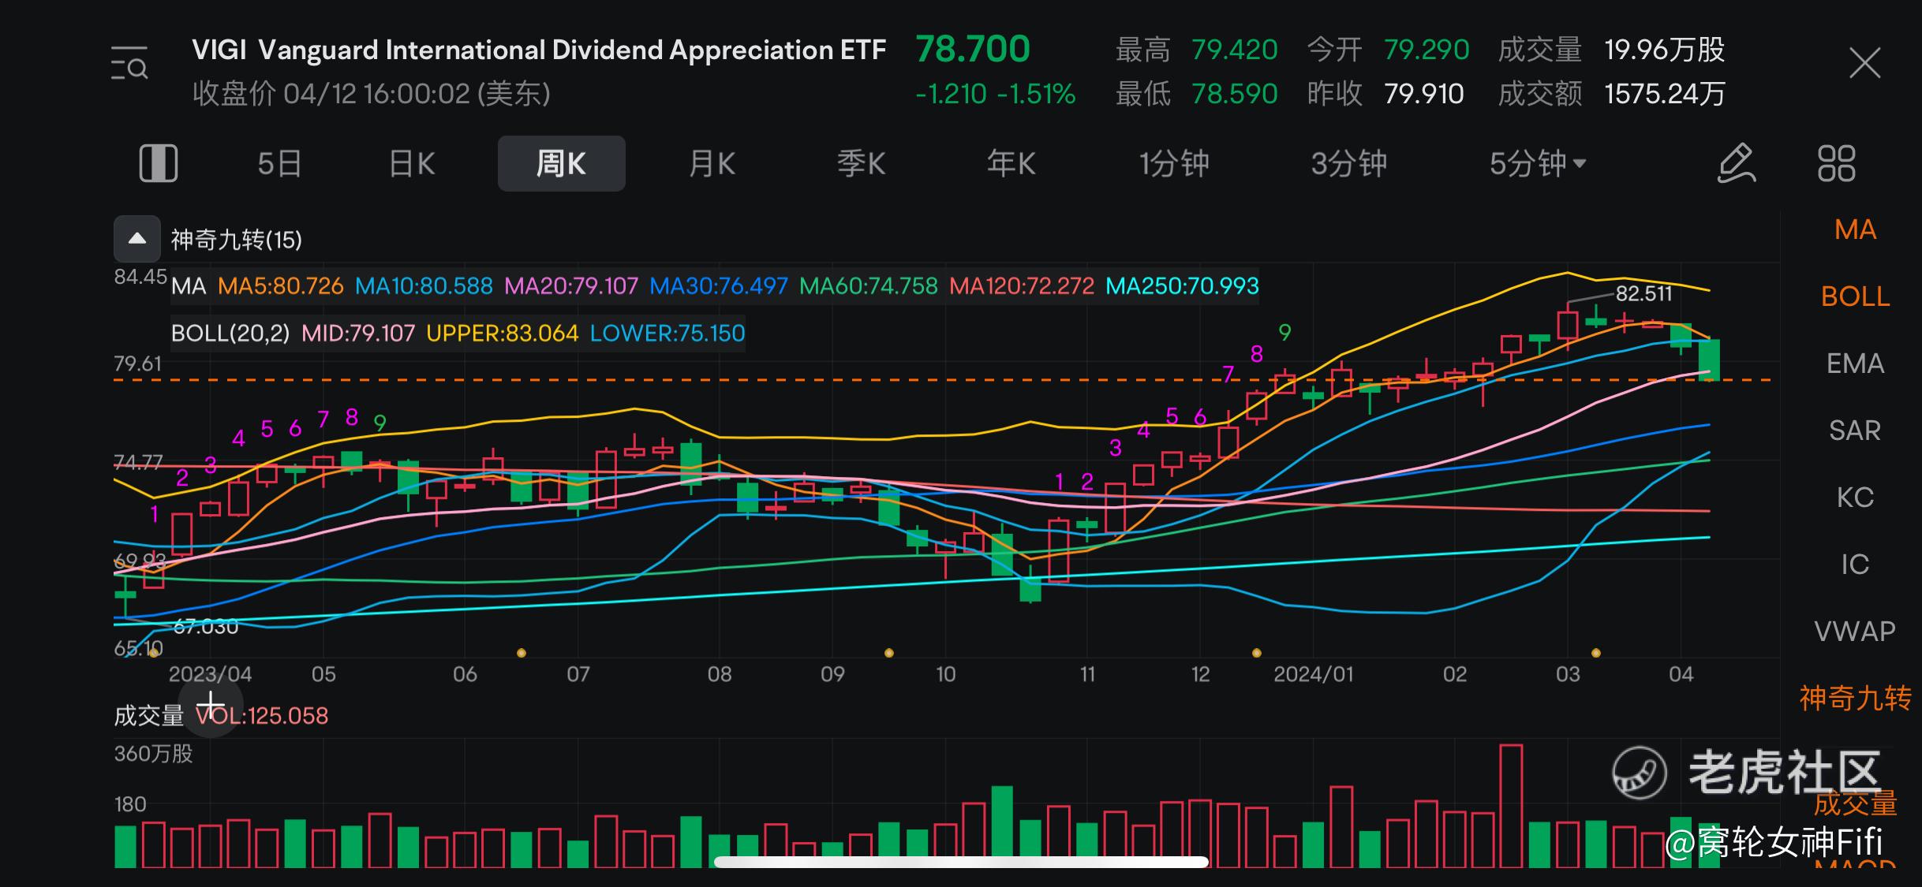The height and width of the screenshot is (887, 1922).
Task: Click the 成交量 19.96万股 volume stat
Action: pyautogui.click(x=1611, y=50)
